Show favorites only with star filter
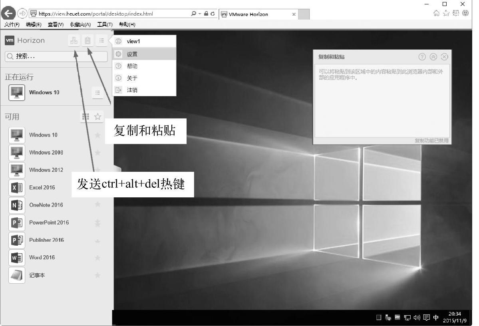 coord(98,117)
